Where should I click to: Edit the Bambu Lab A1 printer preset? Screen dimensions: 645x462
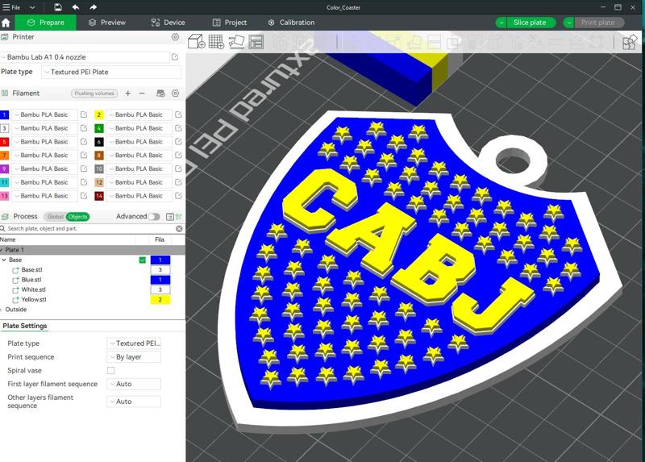175,57
